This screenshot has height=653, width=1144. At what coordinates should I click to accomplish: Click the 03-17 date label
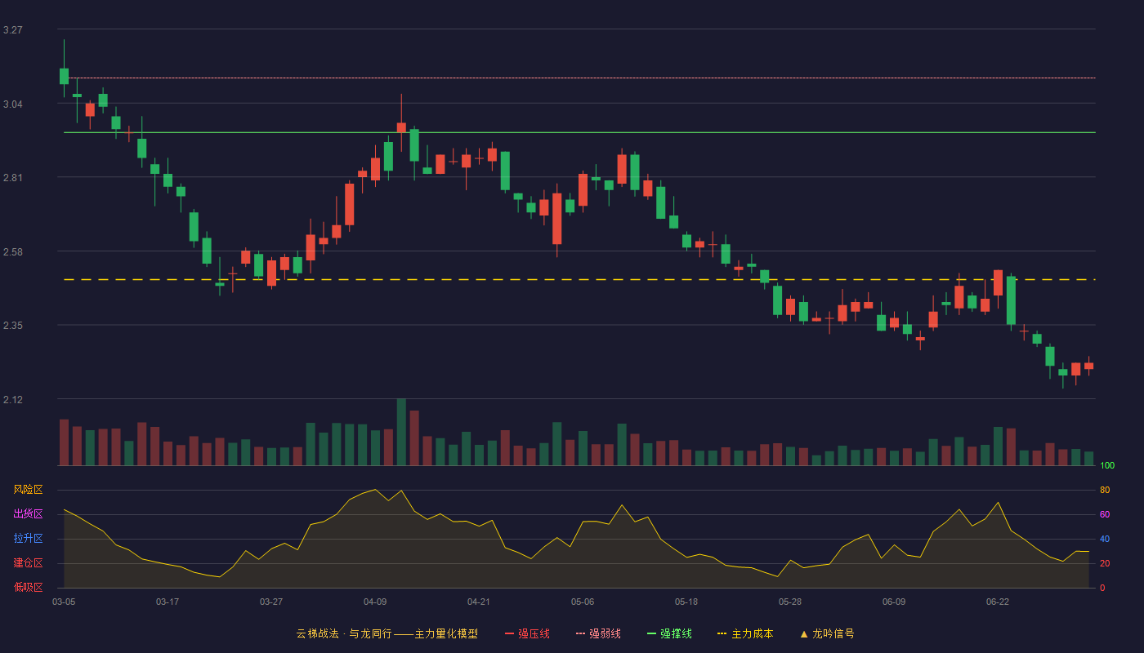tap(168, 602)
